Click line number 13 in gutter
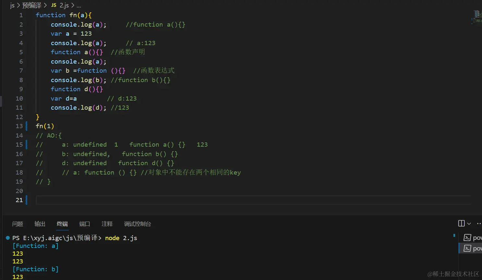Viewport: 482px width, 280px height. click(x=19, y=126)
